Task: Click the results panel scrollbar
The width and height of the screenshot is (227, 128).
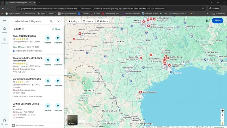Action: 64,45
